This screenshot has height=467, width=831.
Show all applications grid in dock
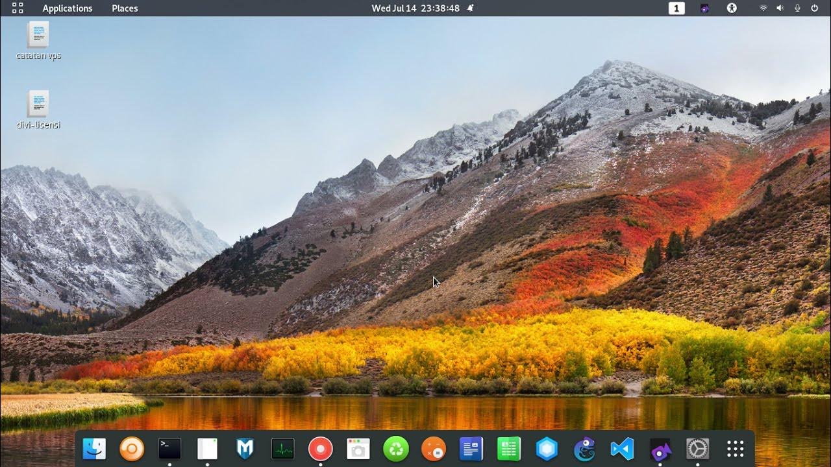(735, 448)
